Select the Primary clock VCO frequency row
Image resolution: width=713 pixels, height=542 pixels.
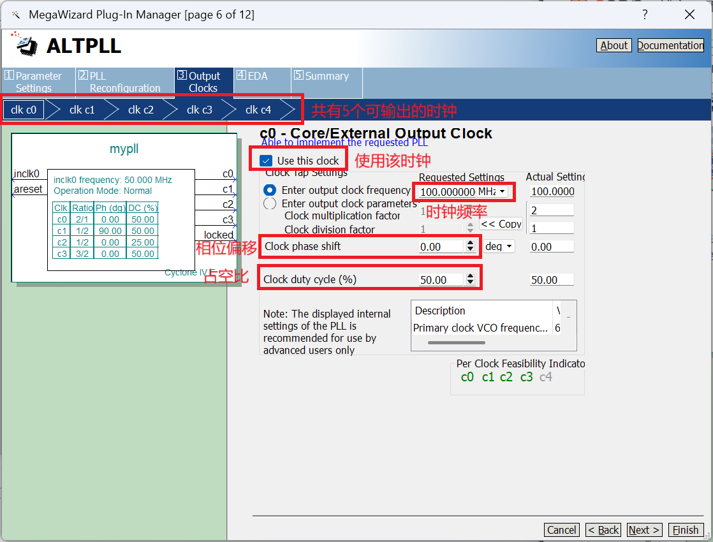487,328
